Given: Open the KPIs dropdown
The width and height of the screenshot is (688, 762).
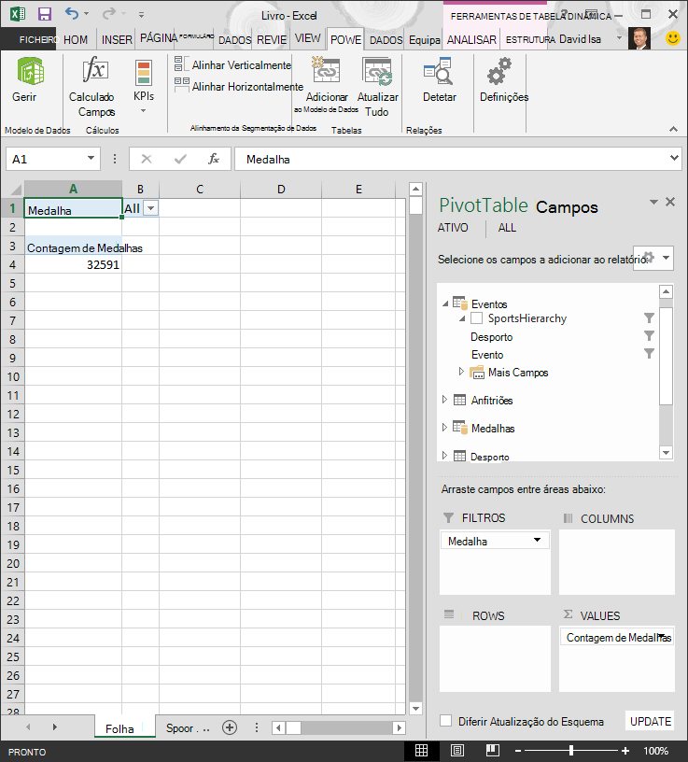Looking at the screenshot, I should point(144,88).
